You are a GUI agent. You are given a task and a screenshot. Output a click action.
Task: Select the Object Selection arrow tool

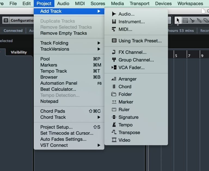coord(178,20)
